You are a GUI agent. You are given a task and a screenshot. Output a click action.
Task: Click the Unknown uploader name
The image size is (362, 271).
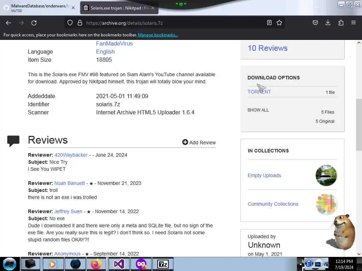pos(264,245)
